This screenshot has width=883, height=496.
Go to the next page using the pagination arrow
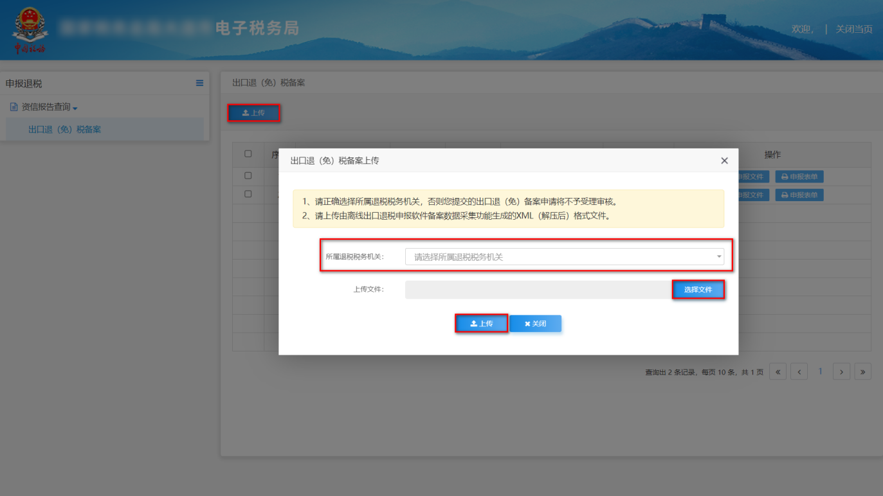coord(841,371)
